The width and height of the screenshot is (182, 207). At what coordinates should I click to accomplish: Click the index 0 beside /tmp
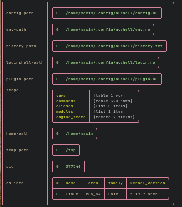57,150
